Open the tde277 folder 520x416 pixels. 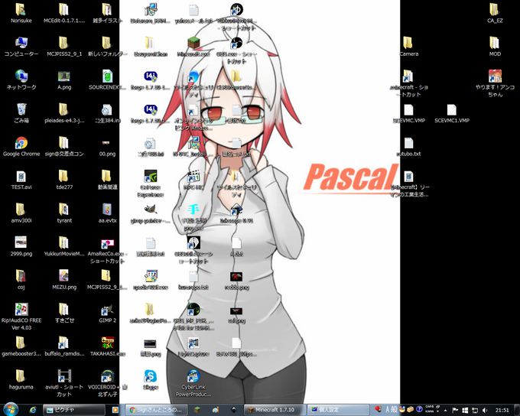[x=64, y=180]
